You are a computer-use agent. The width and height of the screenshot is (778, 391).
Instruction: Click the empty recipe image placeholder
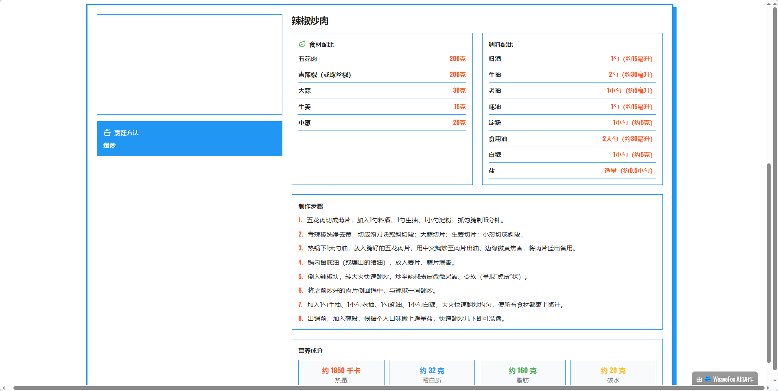[190, 64]
